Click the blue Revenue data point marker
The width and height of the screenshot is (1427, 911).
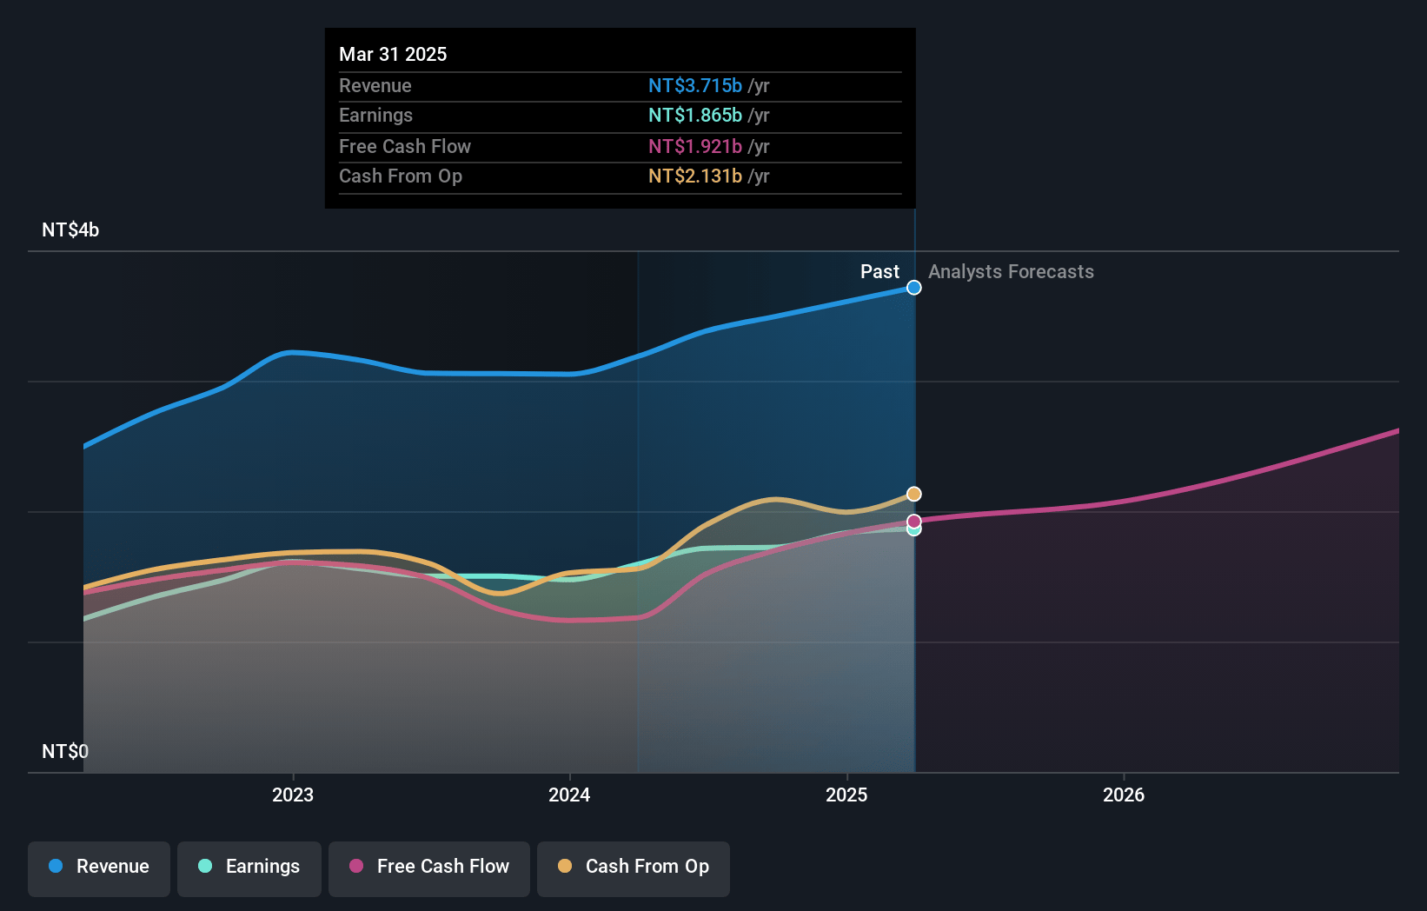914,288
